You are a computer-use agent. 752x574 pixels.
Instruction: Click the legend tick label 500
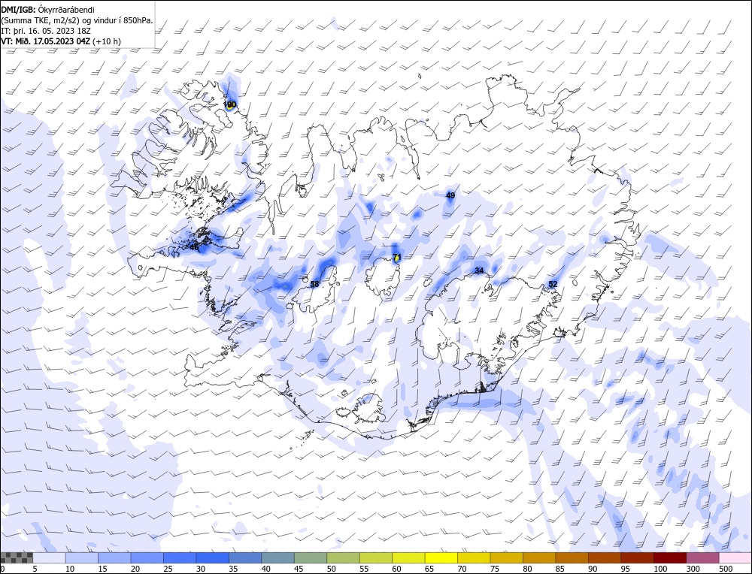pyautogui.click(x=725, y=569)
